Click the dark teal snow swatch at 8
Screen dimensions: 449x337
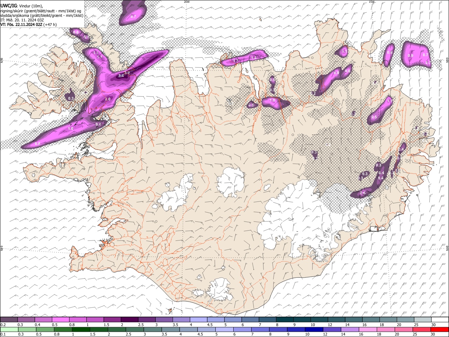click(284, 319)
